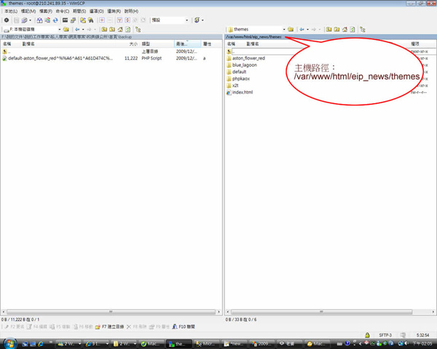Click the globe session icon in toolbar
Viewport: 437px width, 349px height.
point(197,20)
